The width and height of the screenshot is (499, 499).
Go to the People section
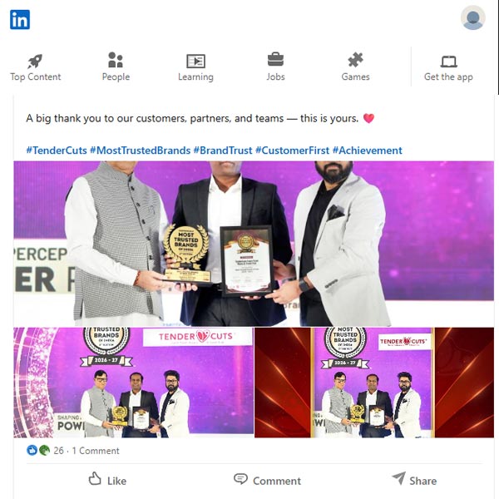(116, 67)
